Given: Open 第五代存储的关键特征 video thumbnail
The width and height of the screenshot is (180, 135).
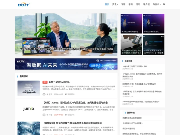Looking at the screenshot, I should click(131, 24).
